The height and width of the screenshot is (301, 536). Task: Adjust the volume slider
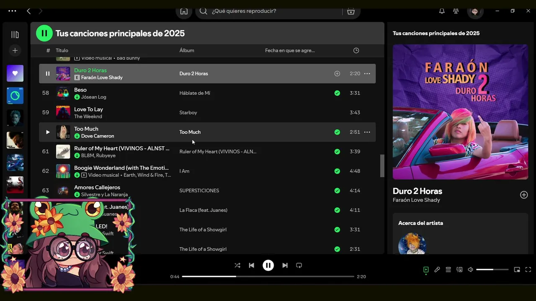coord(492,270)
